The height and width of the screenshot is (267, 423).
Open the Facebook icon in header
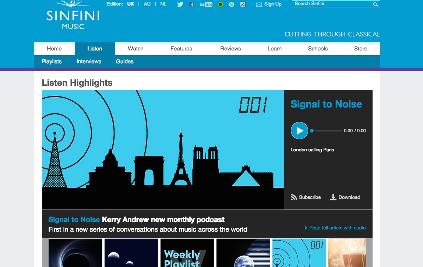191,4
